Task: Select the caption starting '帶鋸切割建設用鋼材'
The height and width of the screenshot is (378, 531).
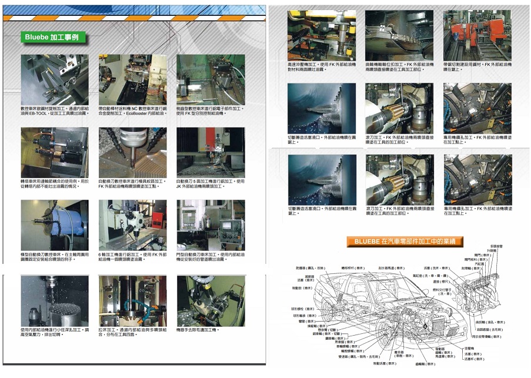Action: 477,66
